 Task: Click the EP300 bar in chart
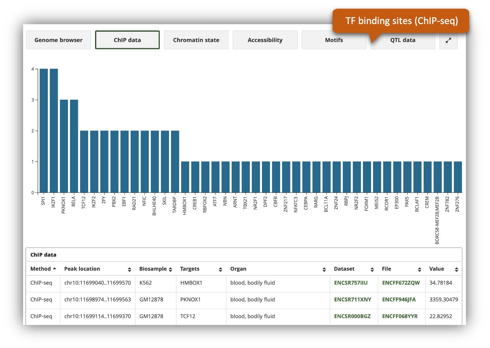[x=397, y=177]
